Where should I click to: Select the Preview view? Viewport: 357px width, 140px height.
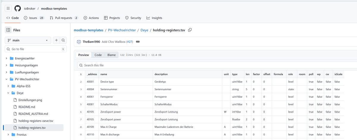click(84, 55)
